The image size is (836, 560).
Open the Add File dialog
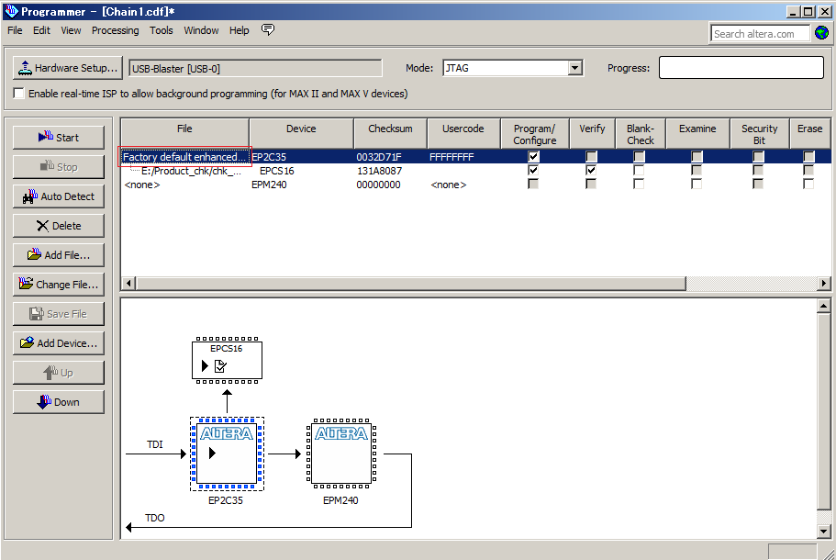59,255
